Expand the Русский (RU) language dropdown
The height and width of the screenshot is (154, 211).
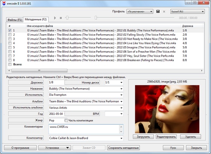pyautogui.click(x=188, y=12)
